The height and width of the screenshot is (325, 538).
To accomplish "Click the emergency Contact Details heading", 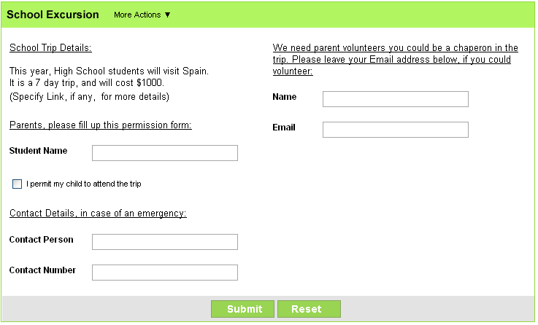I will [x=98, y=213].
